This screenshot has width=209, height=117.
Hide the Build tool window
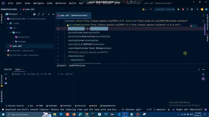coord(203,70)
